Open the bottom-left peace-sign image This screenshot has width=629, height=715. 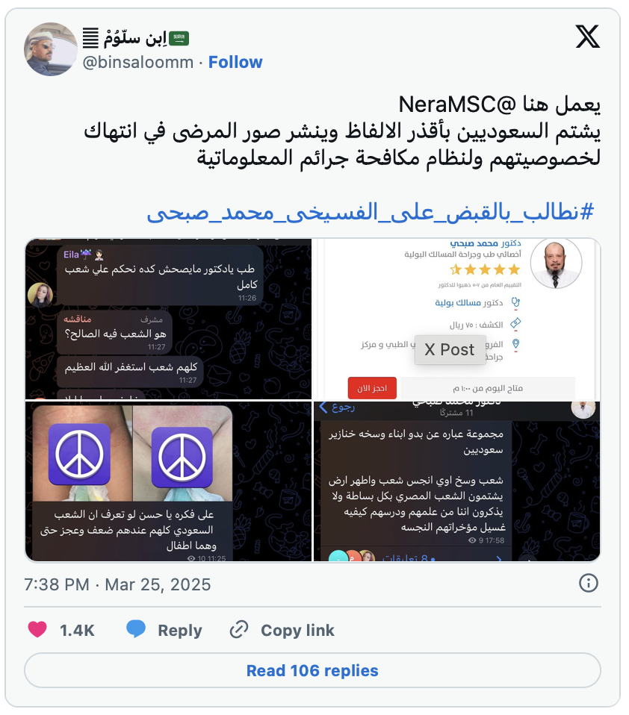click(x=168, y=481)
